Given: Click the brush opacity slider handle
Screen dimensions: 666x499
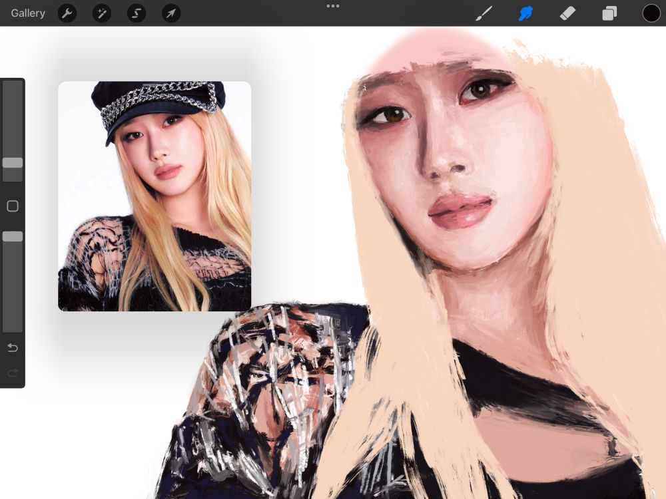Looking at the screenshot, I should (13, 236).
